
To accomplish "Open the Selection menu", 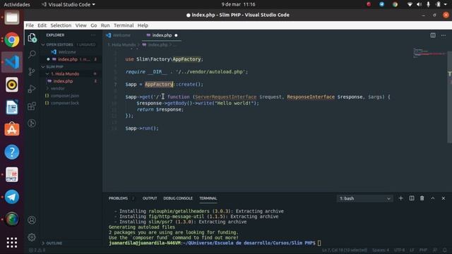I will pos(61,25).
